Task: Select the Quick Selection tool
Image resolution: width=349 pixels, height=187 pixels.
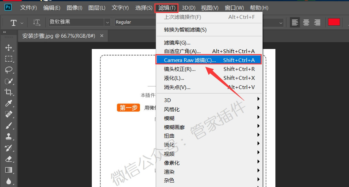Action: tap(9, 81)
